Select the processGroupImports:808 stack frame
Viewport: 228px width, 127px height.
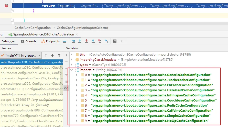point(31,110)
